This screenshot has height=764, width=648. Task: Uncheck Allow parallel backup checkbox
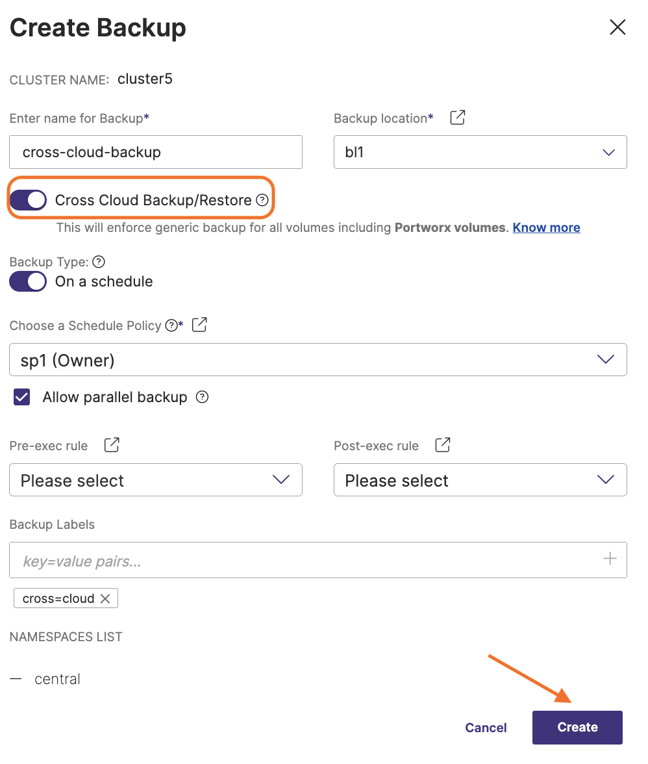[22, 397]
